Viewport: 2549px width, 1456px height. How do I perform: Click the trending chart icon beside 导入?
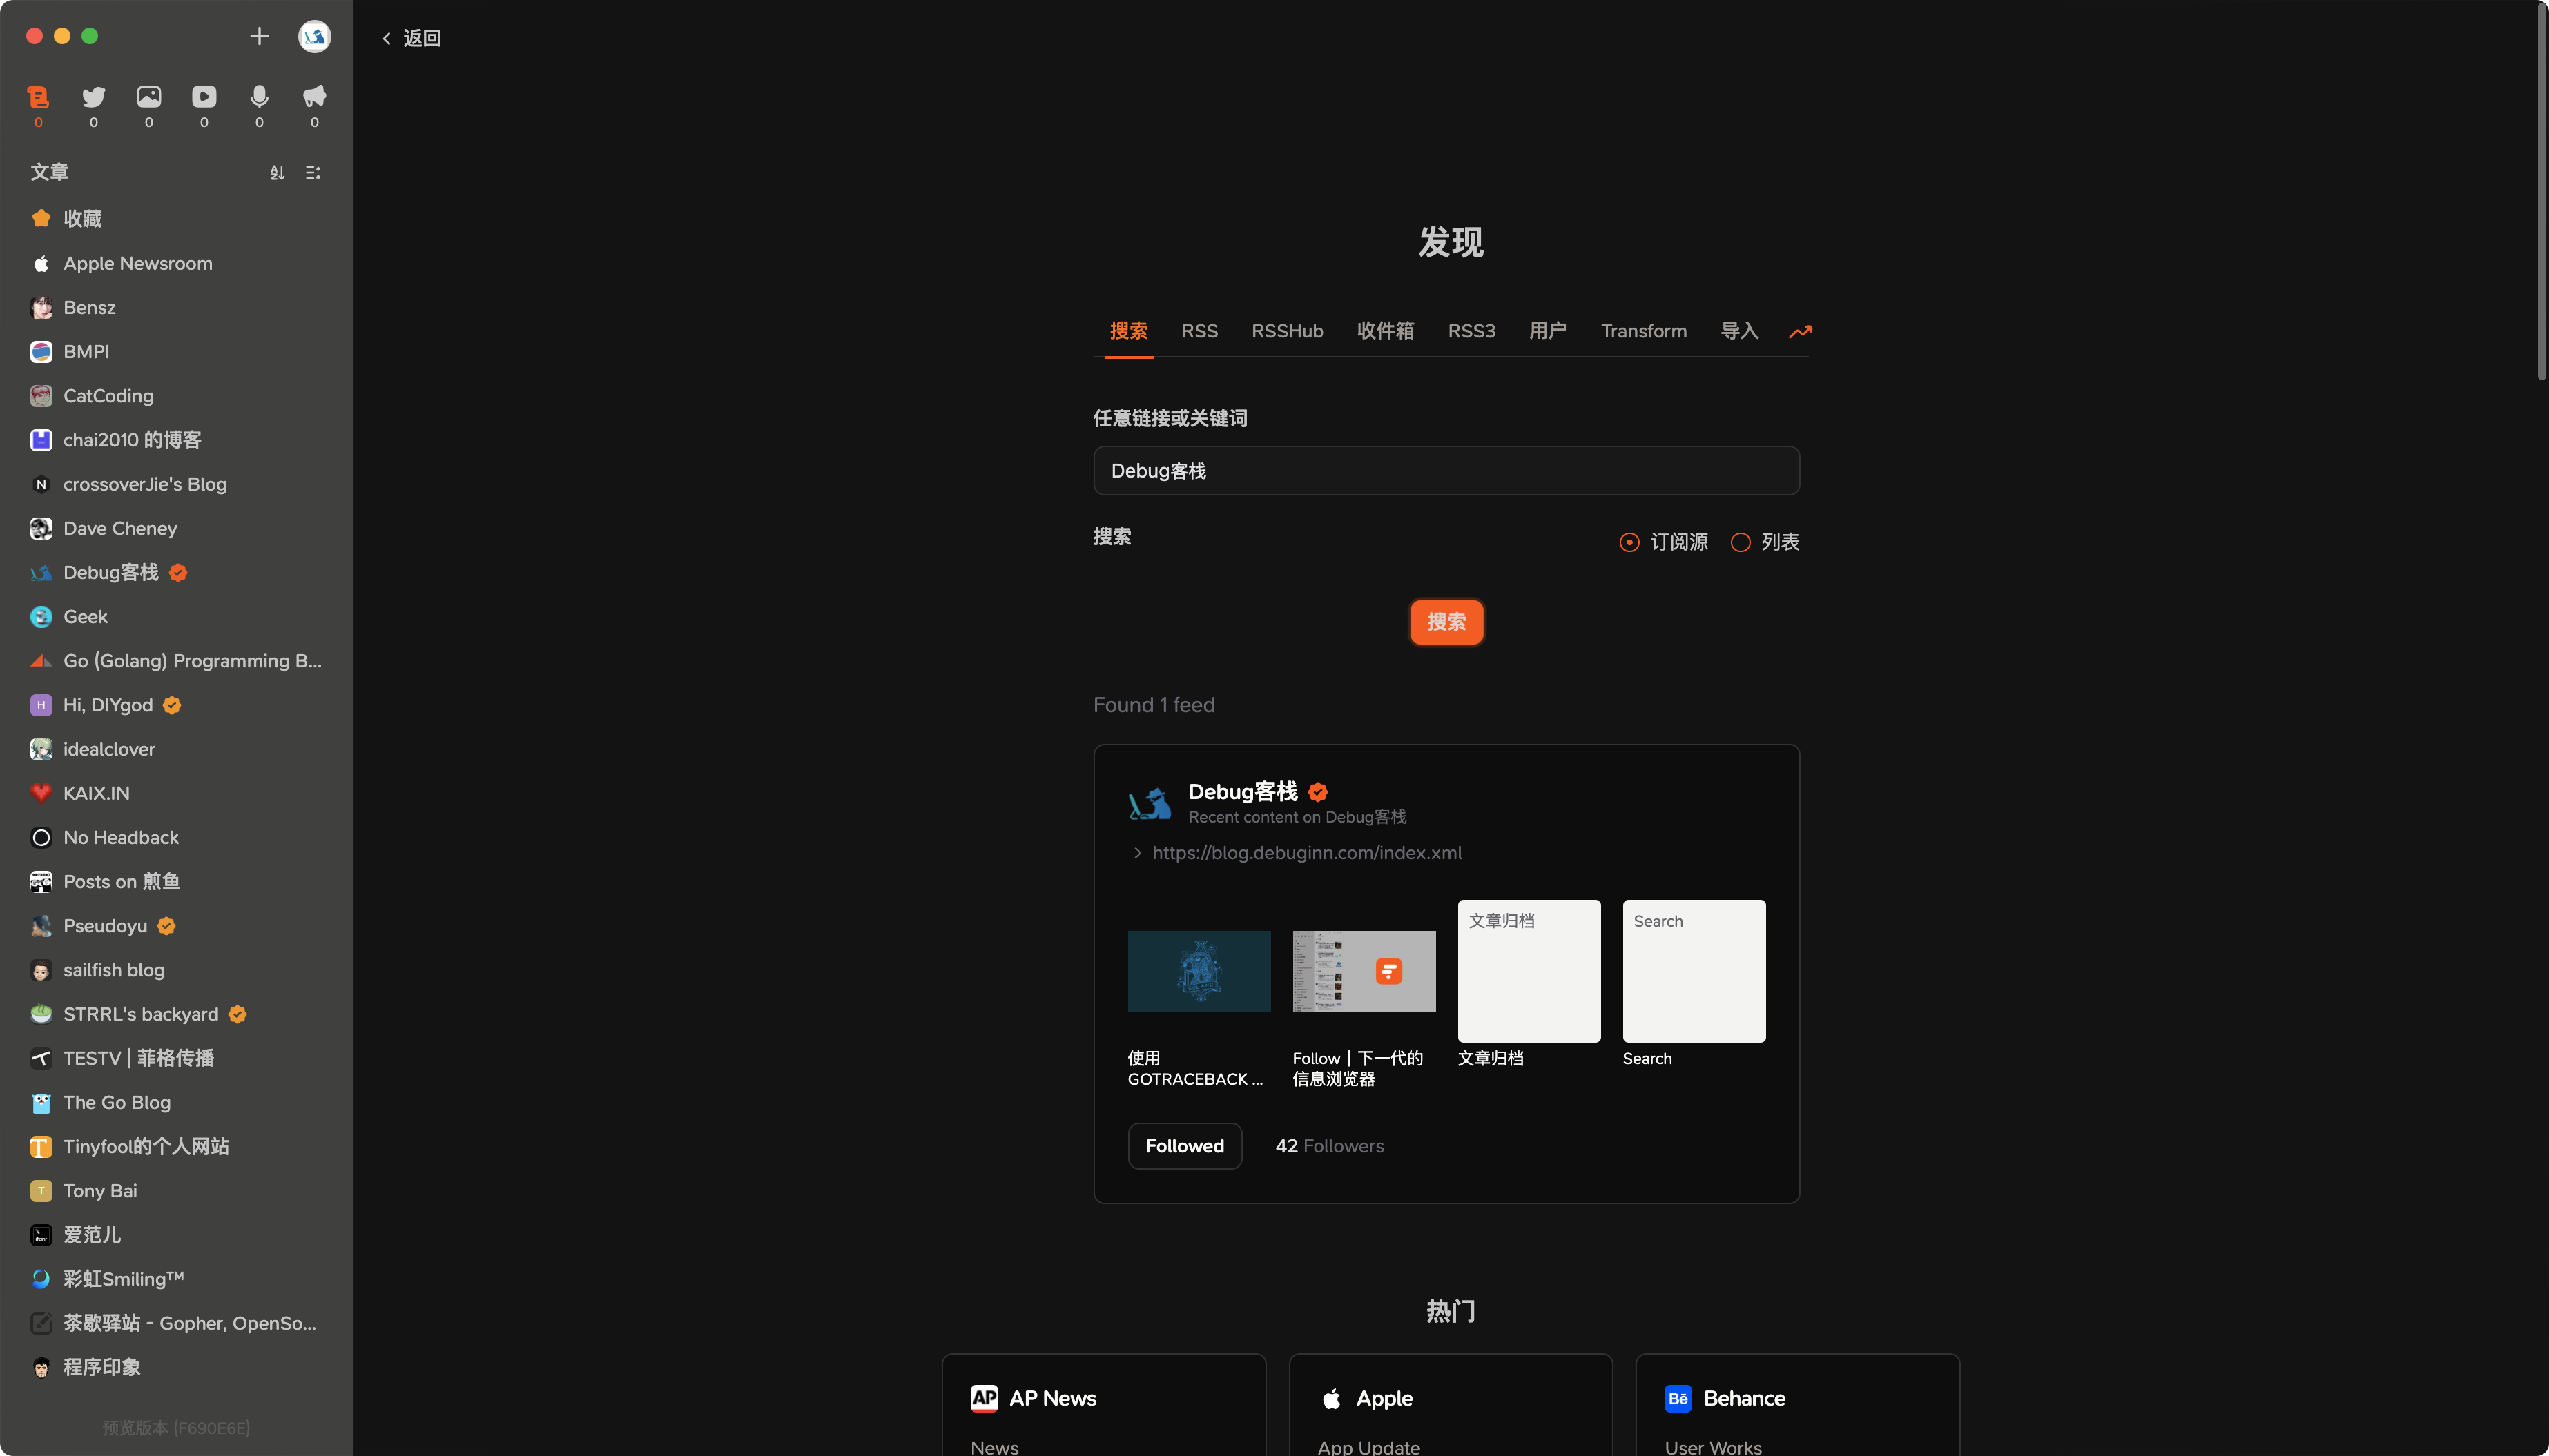(1800, 331)
